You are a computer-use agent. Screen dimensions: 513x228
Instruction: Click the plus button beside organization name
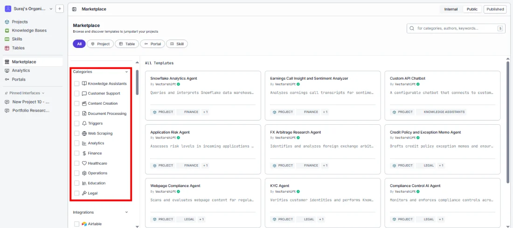pyautogui.click(x=60, y=9)
